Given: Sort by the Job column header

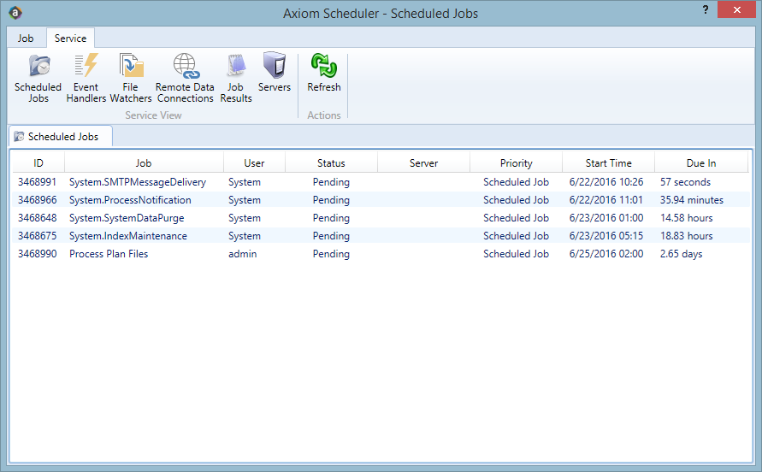Looking at the screenshot, I should click(x=144, y=163).
